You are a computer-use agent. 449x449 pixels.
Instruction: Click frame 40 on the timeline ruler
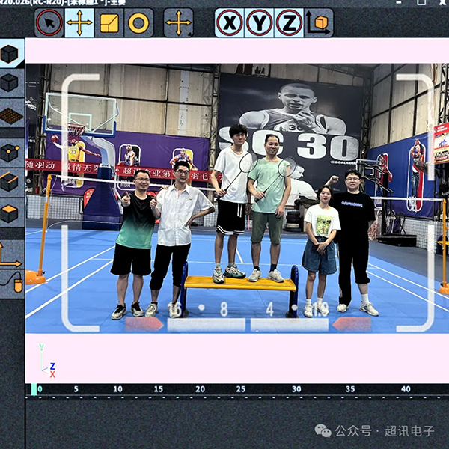coord(406,390)
